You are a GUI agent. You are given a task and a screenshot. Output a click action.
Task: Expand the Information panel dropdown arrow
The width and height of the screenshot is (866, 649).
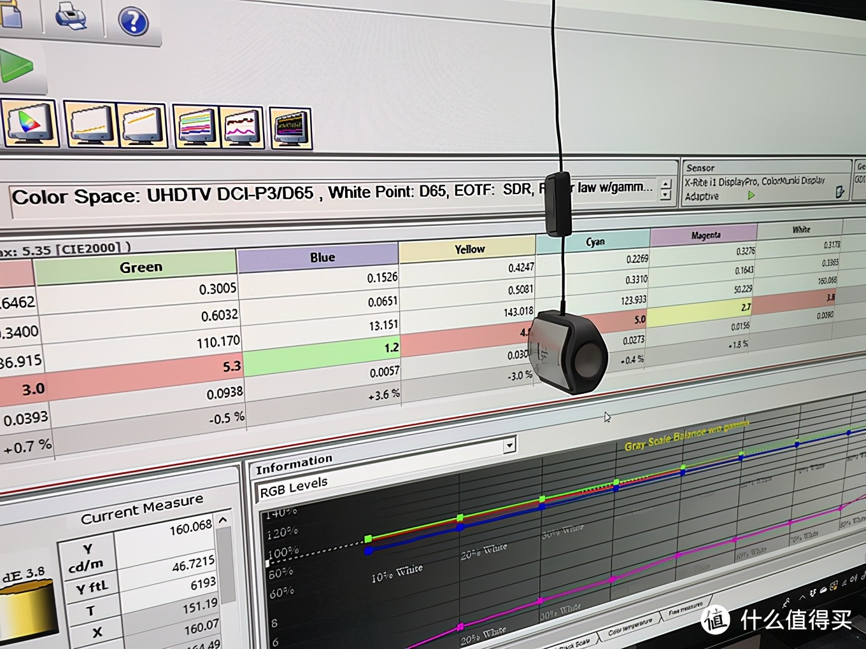click(509, 445)
